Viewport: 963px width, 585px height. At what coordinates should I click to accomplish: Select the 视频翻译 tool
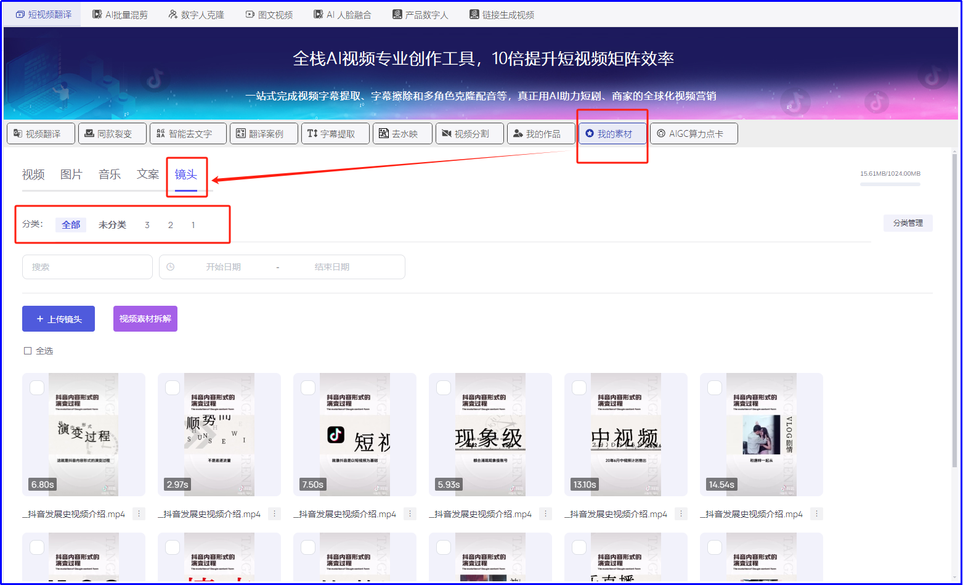click(41, 133)
